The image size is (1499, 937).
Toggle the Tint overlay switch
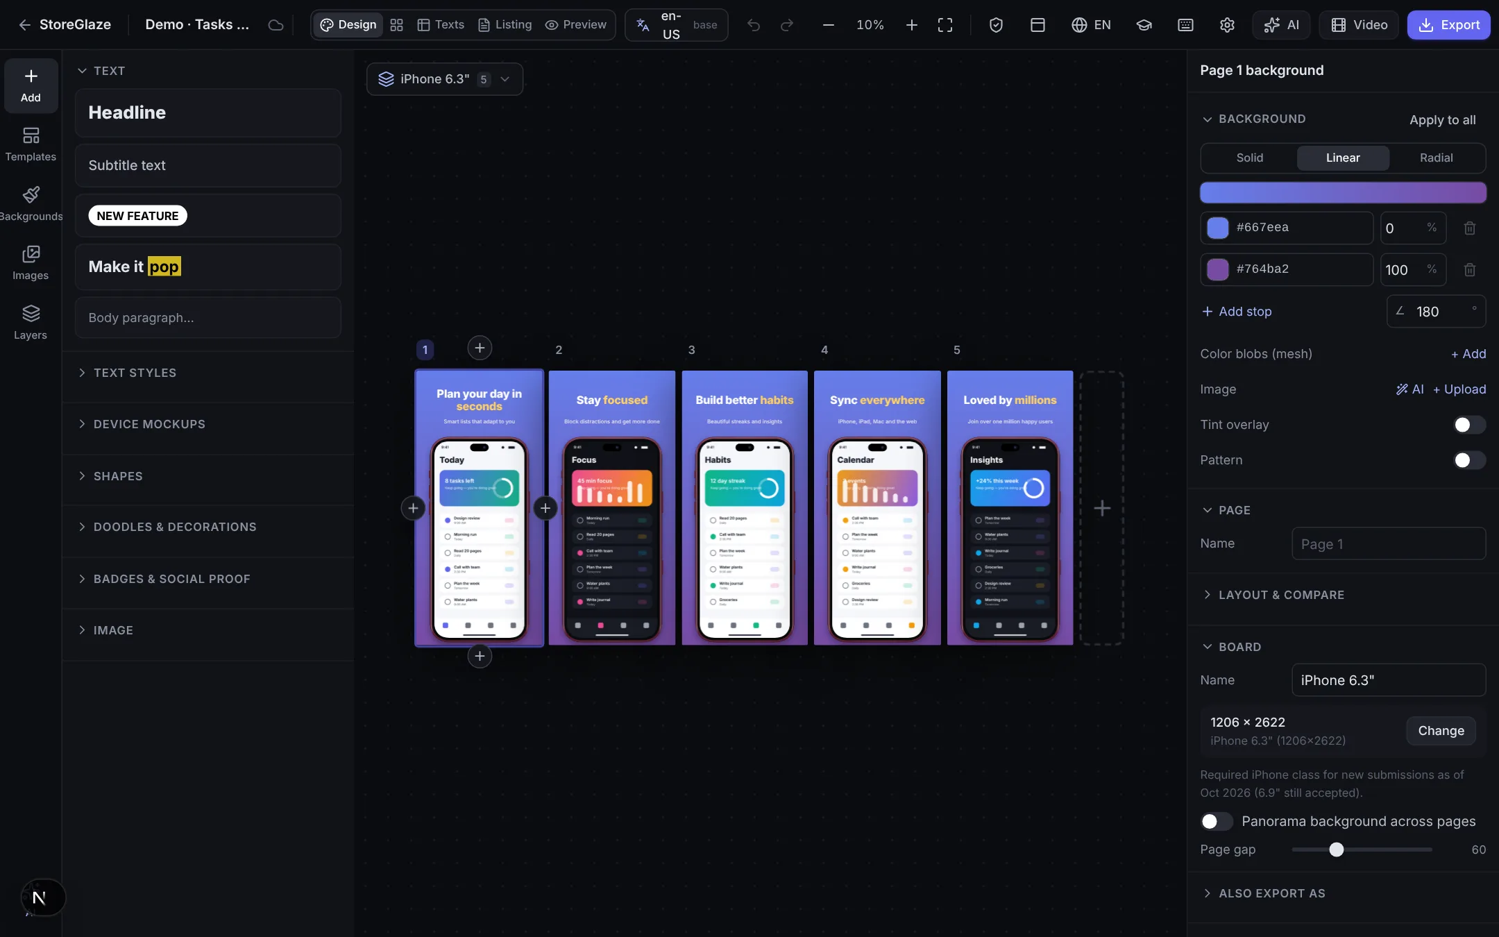coord(1469,425)
